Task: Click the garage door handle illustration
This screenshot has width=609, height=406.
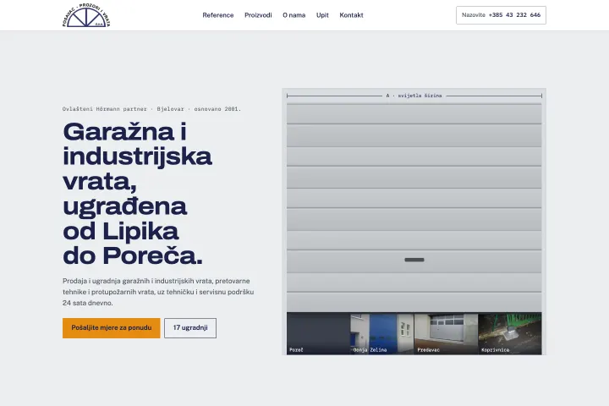Action: [x=414, y=260]
